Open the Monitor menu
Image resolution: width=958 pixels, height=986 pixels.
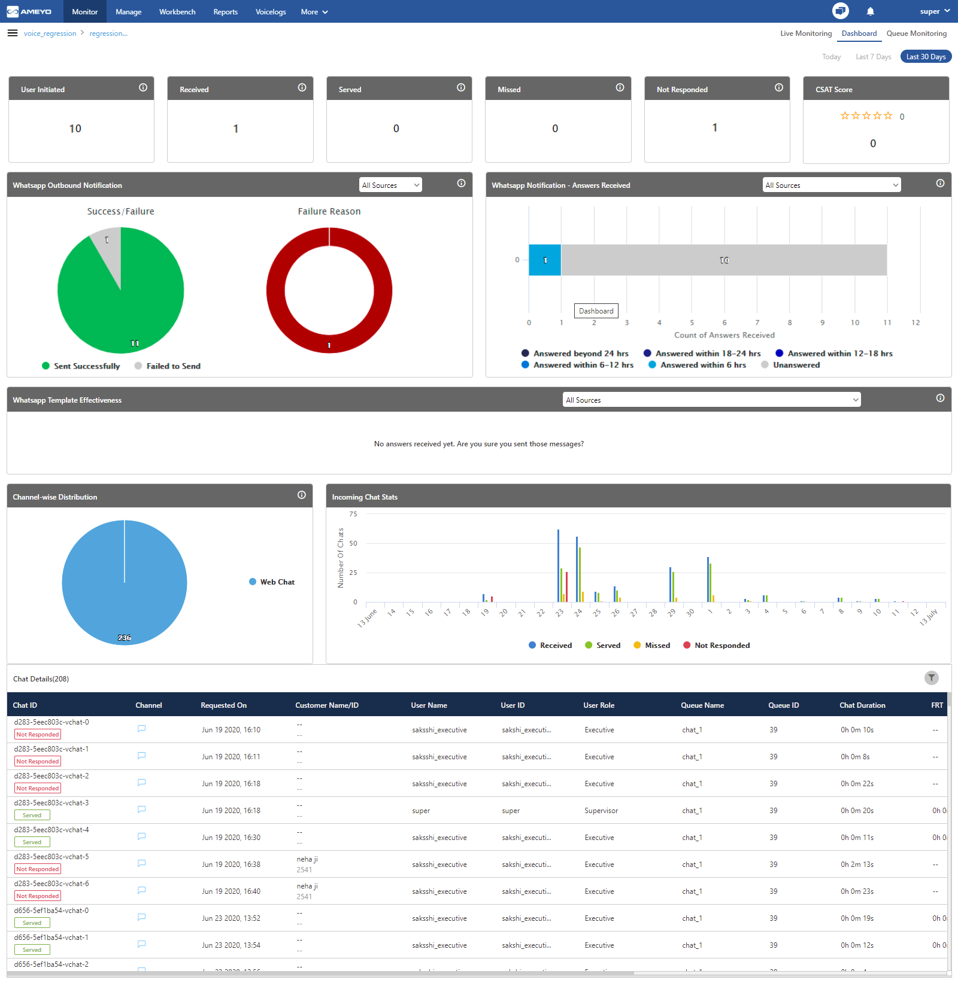(85, 11)
